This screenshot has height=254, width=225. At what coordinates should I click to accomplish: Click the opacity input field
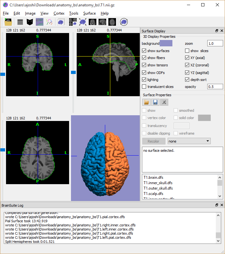coord(215,87)
